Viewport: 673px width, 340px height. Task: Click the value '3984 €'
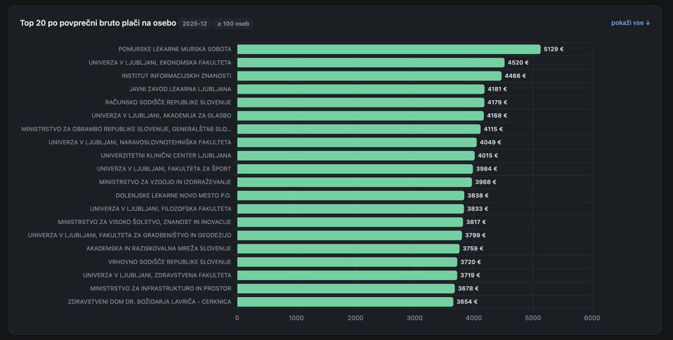pyautogui.click(x=487, y=169)
